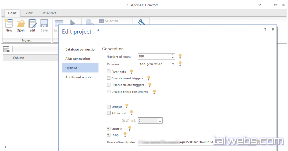The width and height of the screenshot is (288, 151).
Task: Go to Database connection section
Action: [81, 49]
